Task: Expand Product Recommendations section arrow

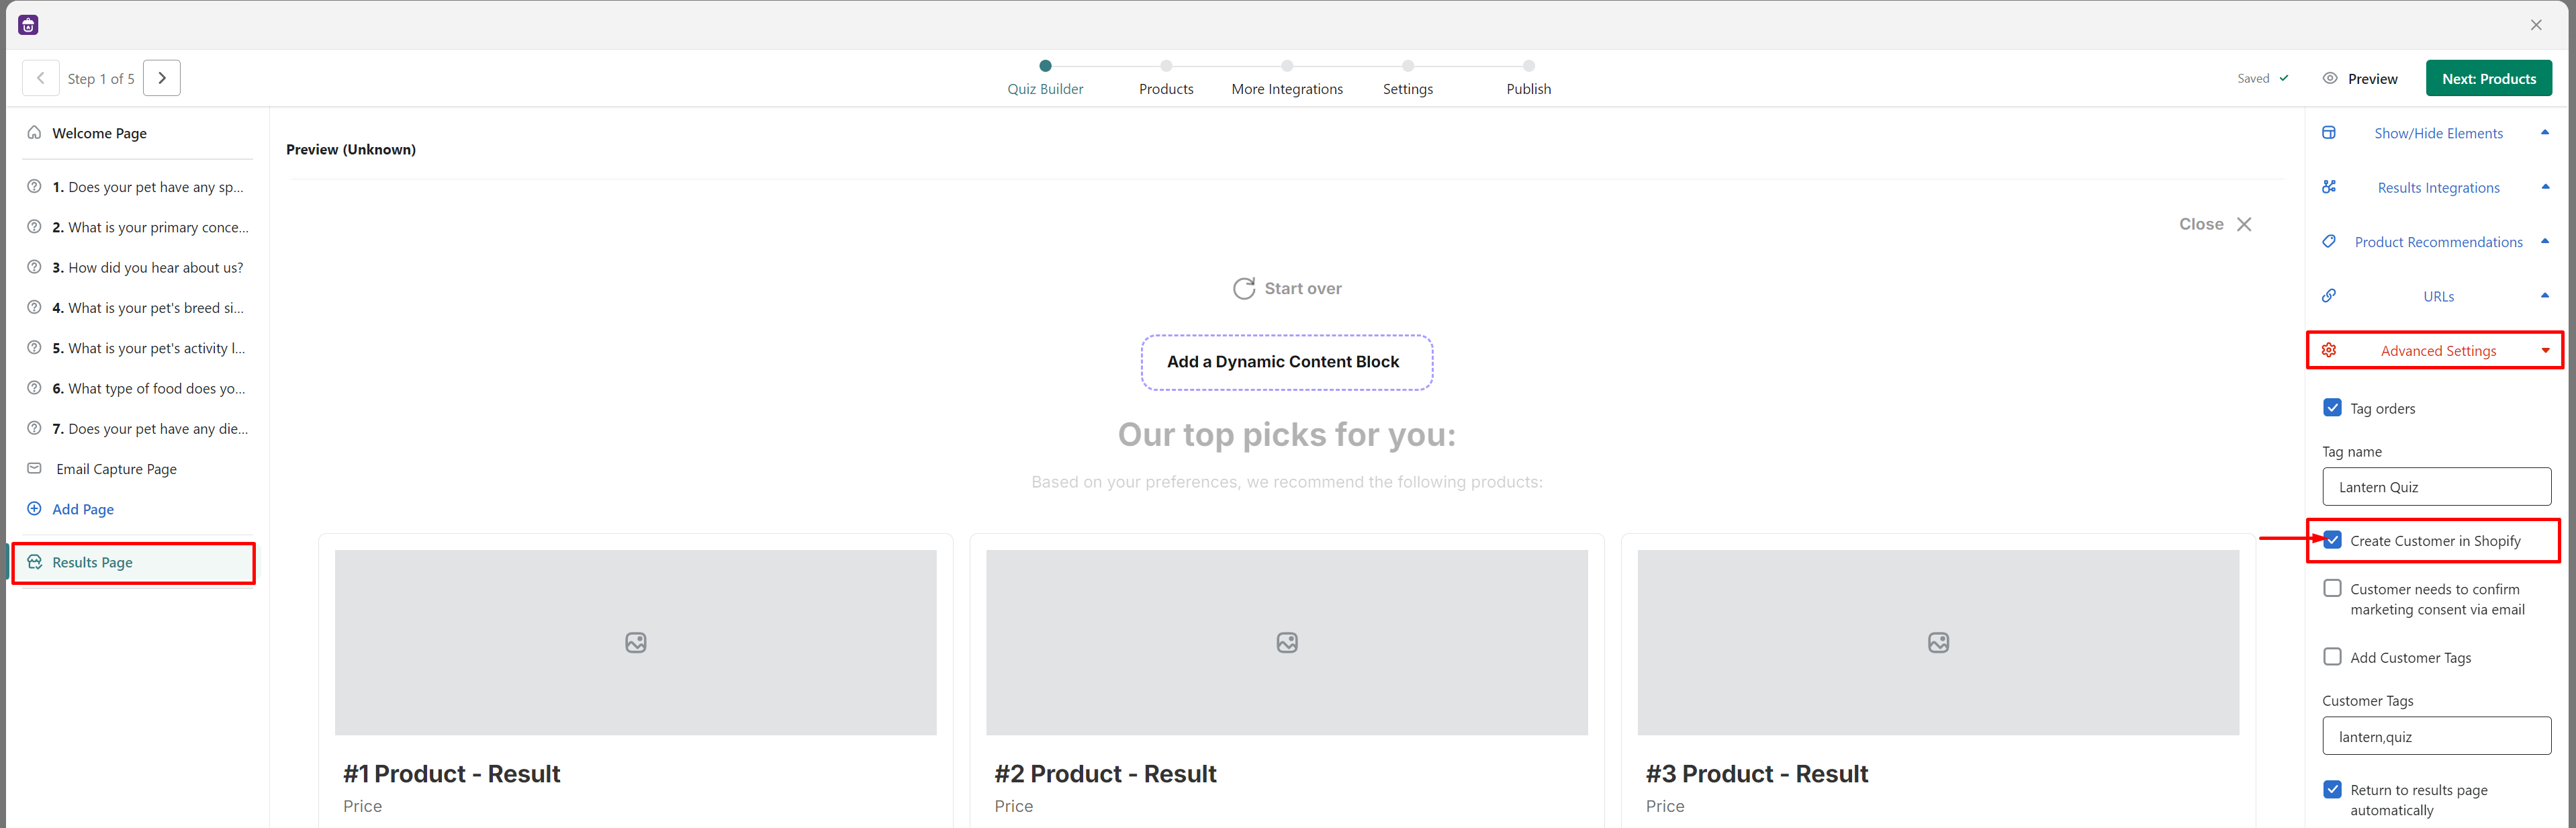Action: 2545,241
